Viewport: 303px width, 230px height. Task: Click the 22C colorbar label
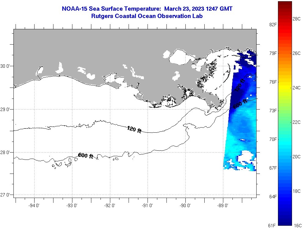click(x=297, y=122)
